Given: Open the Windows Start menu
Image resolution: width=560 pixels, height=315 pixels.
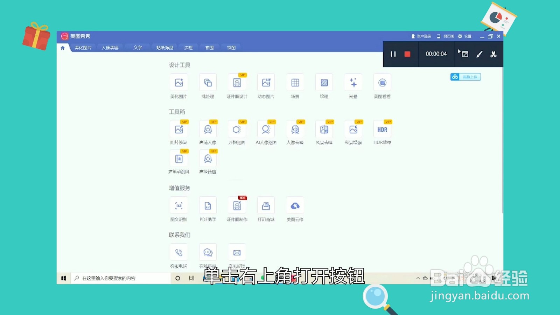Looking at the screenshot, I should click(x=64, y=278).
